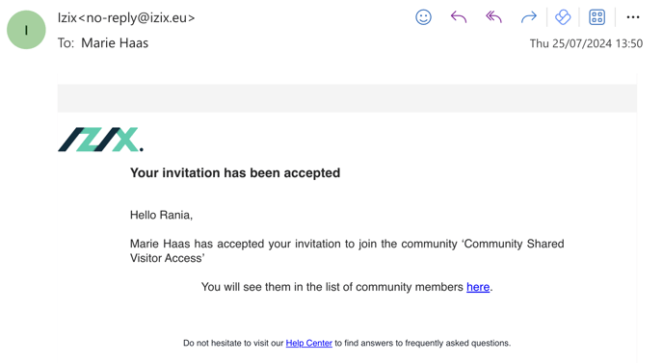Follow the 'here' community members link
This screenshot has height=363, width=663.
[478, 287]
